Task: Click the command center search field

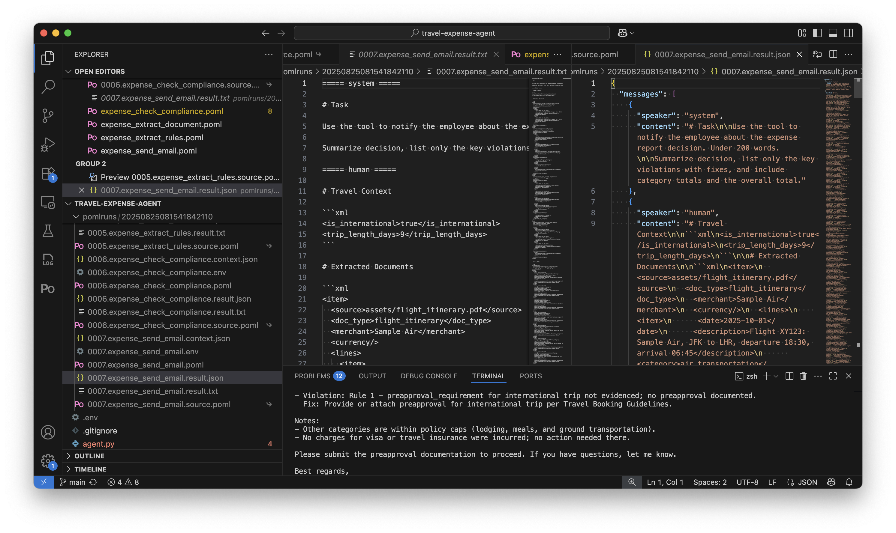Action: pyautogui.click(x=451, y=33)
